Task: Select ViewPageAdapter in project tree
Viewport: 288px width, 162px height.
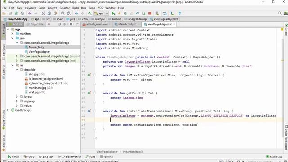Action: [39, 52]
